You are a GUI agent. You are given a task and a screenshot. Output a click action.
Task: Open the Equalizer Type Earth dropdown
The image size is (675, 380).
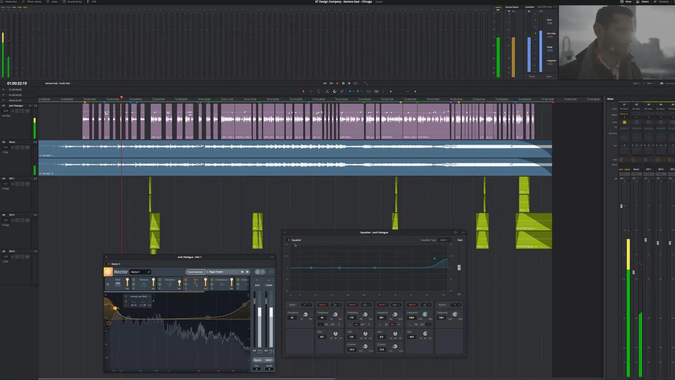(x=445, y=240)
